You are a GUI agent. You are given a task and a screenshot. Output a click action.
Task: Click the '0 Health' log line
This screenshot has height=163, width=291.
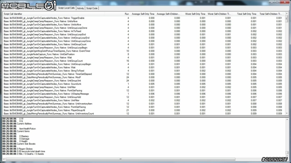click(x=23, y=141)
